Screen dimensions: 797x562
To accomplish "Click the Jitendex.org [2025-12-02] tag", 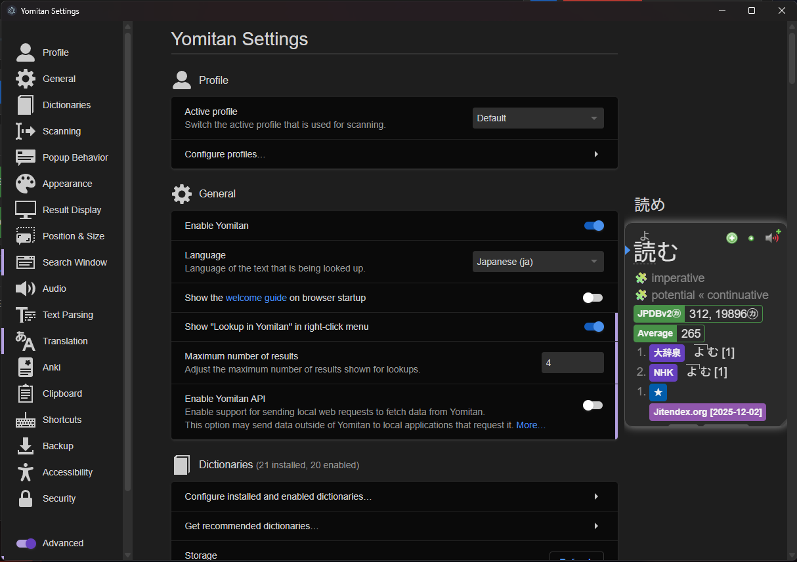I will (x=708, y=412).
